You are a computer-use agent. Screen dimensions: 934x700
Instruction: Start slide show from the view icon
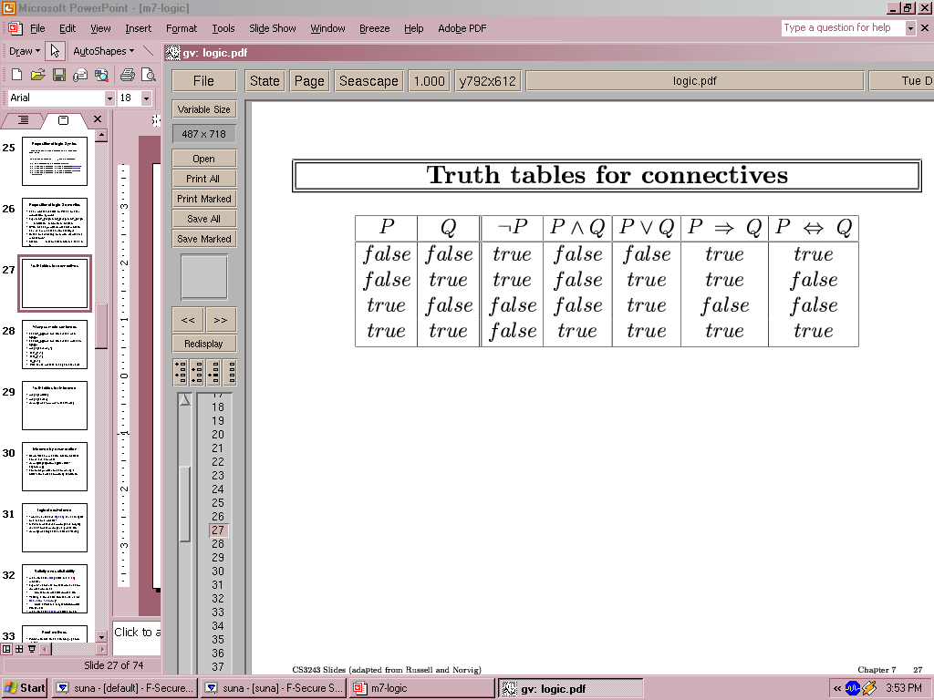click(x=32, y=649)
